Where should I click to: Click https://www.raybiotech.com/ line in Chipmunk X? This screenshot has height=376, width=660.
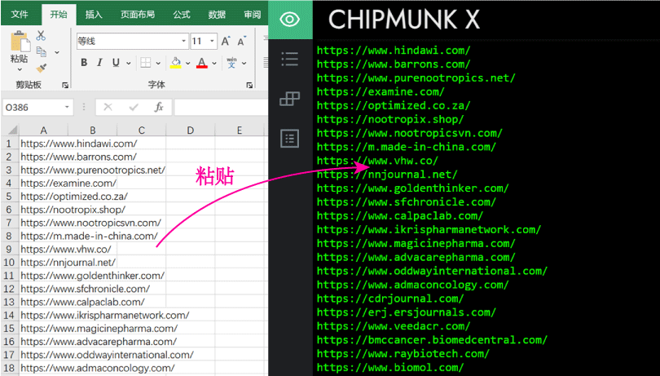[403, 354]
